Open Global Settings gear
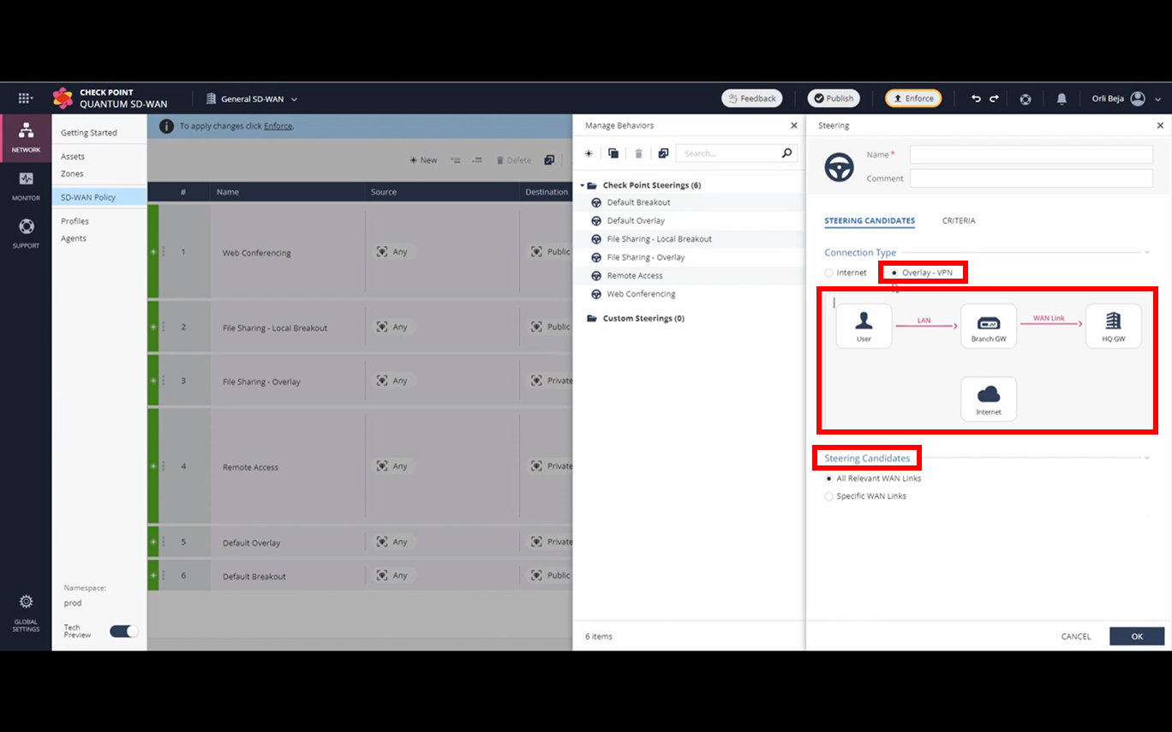Viewport: 1172px width, 732px height. coord(26,612)
